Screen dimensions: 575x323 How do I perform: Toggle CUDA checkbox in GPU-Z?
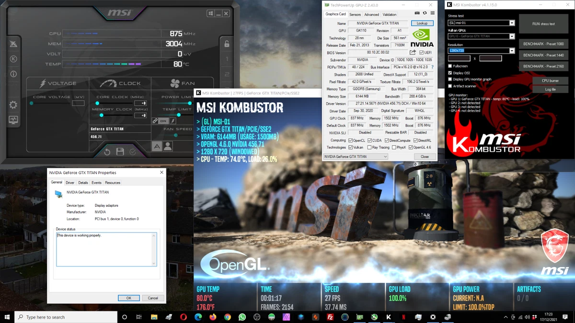369,140
